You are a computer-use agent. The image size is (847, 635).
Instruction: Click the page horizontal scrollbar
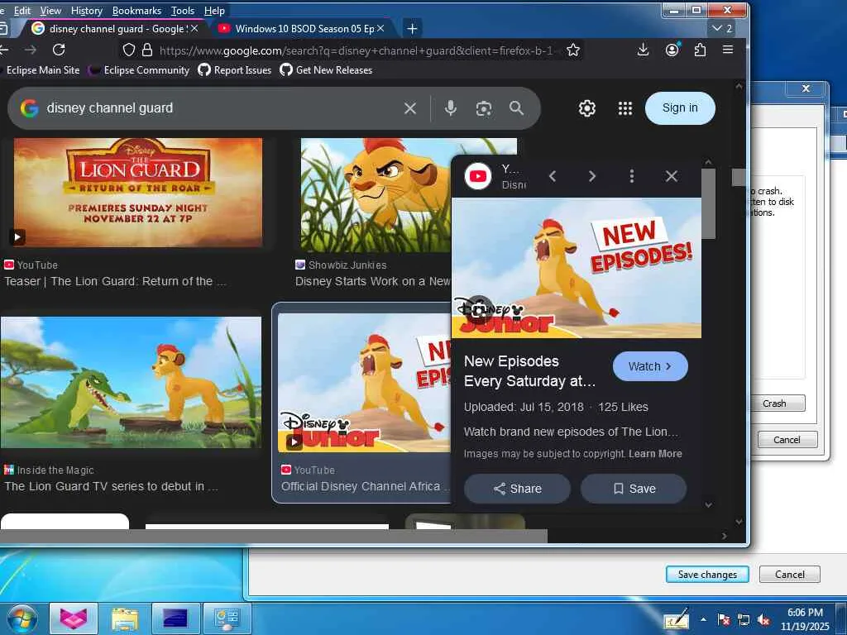(x=274, y=536)
